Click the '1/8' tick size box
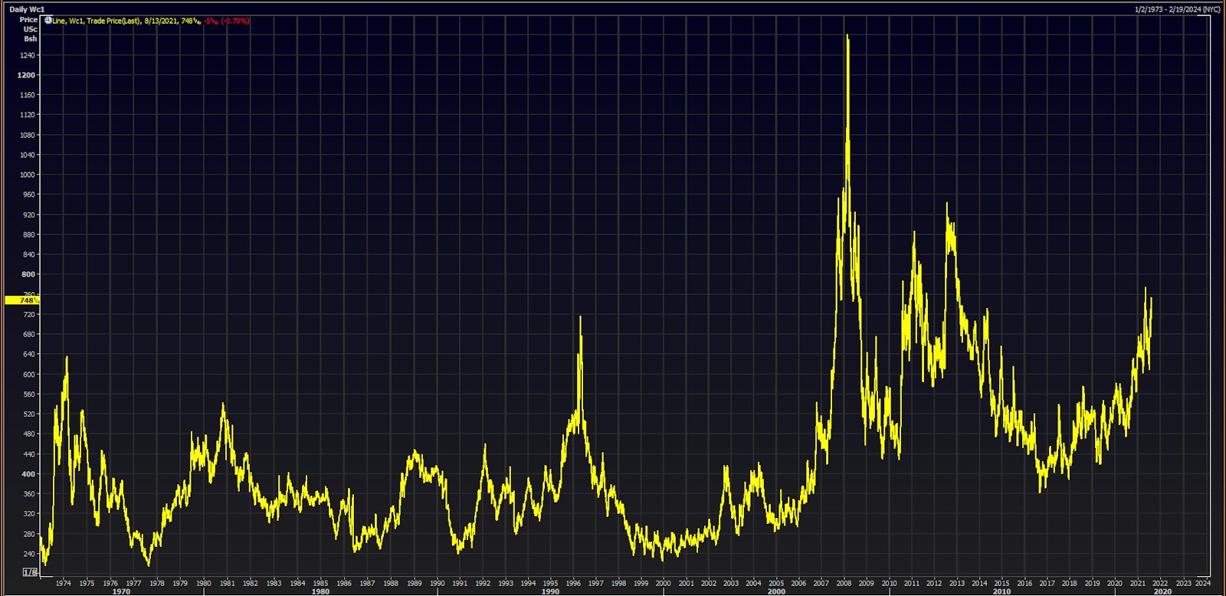 point(30,572)
